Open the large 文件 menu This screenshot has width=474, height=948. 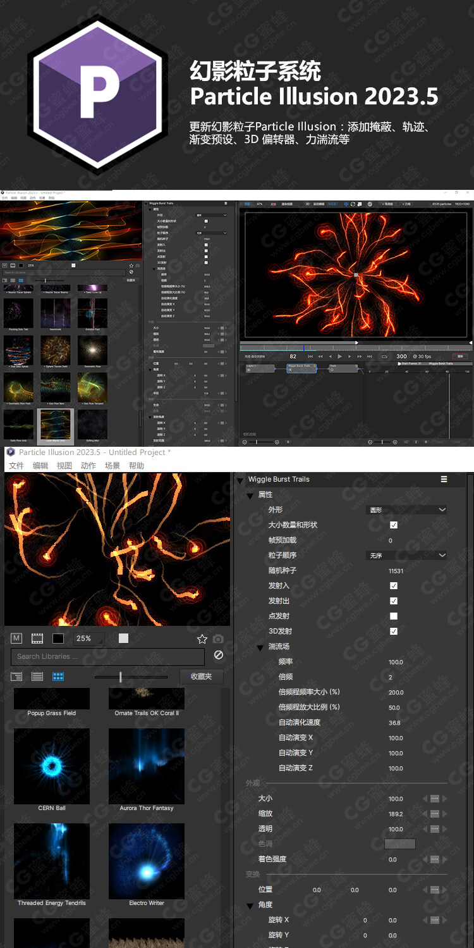click(16, 466)
